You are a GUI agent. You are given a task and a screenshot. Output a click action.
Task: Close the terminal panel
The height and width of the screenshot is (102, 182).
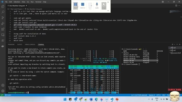tap(180, 44)
